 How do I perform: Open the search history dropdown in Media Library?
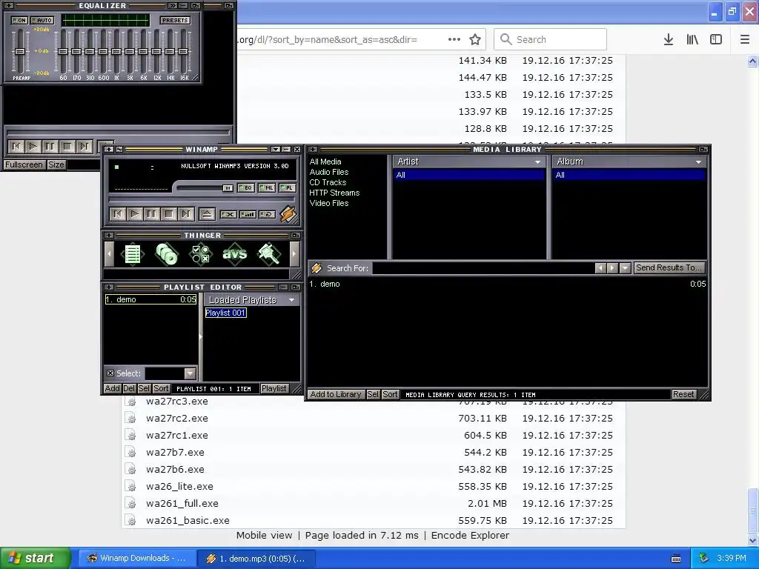625,268
